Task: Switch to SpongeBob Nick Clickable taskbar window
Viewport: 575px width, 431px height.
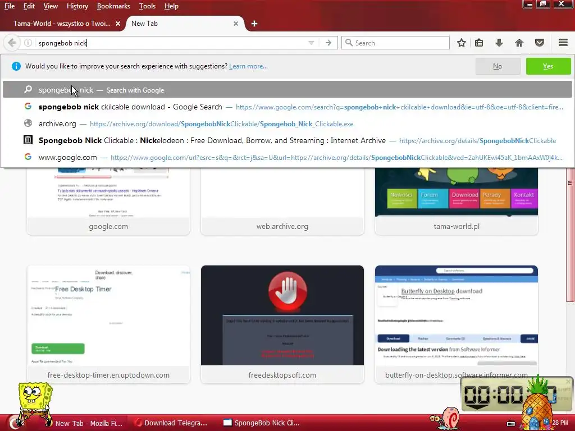Action: tap(262, 423)
